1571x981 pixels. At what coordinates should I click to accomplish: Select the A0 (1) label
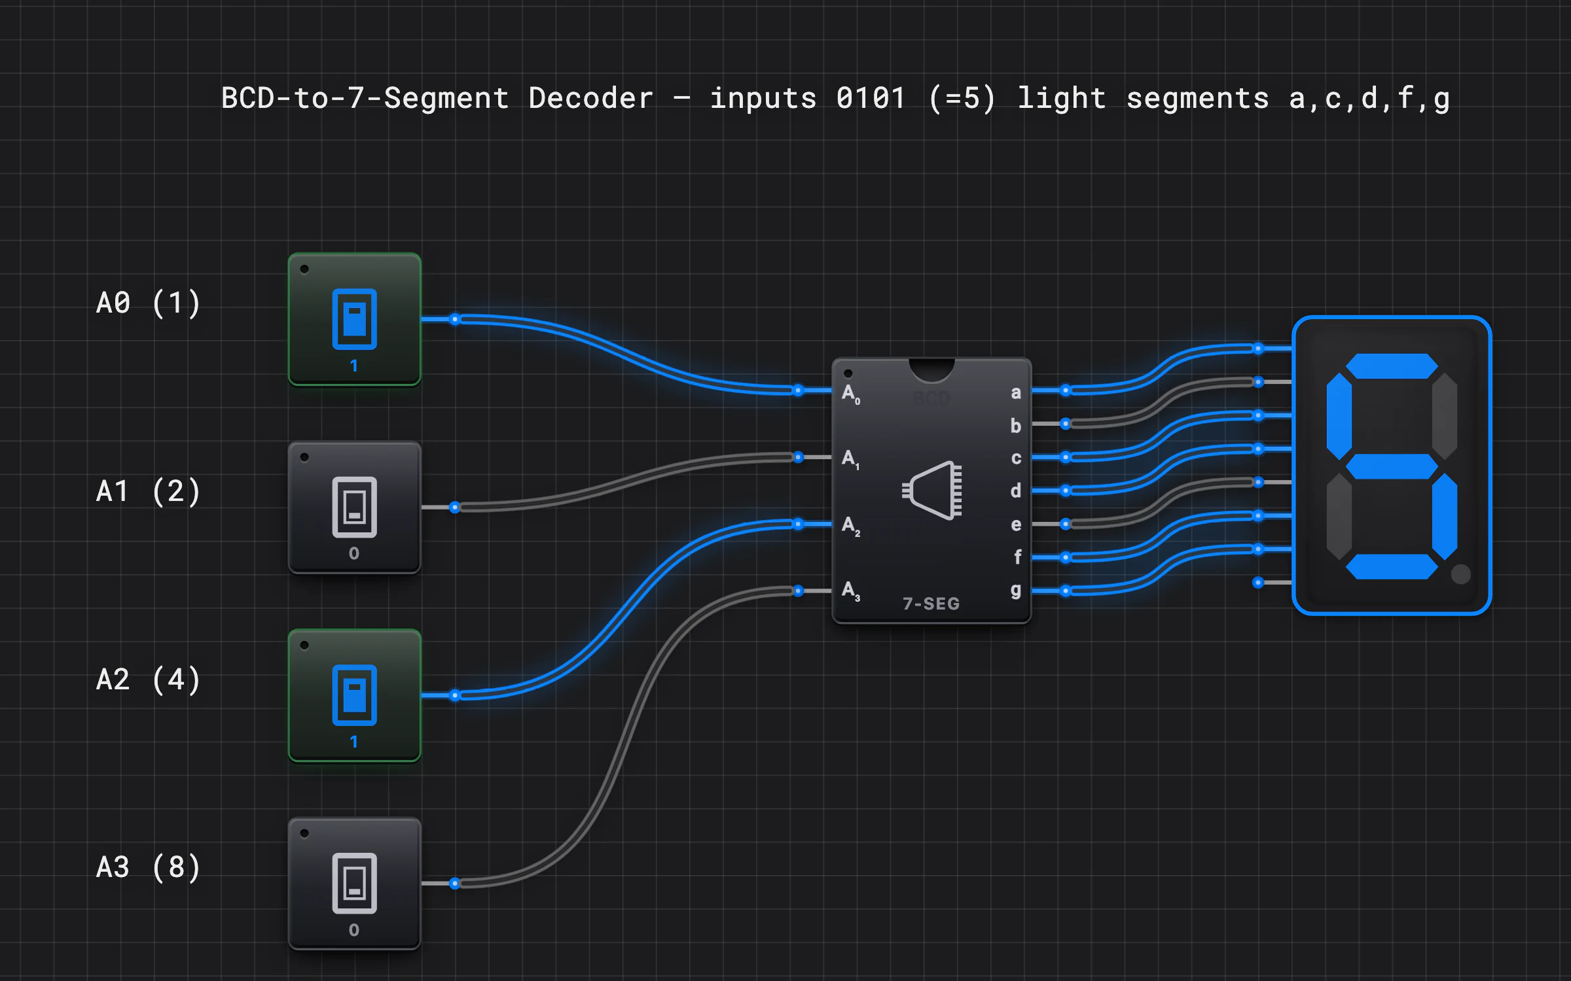(x=148, y=303)
